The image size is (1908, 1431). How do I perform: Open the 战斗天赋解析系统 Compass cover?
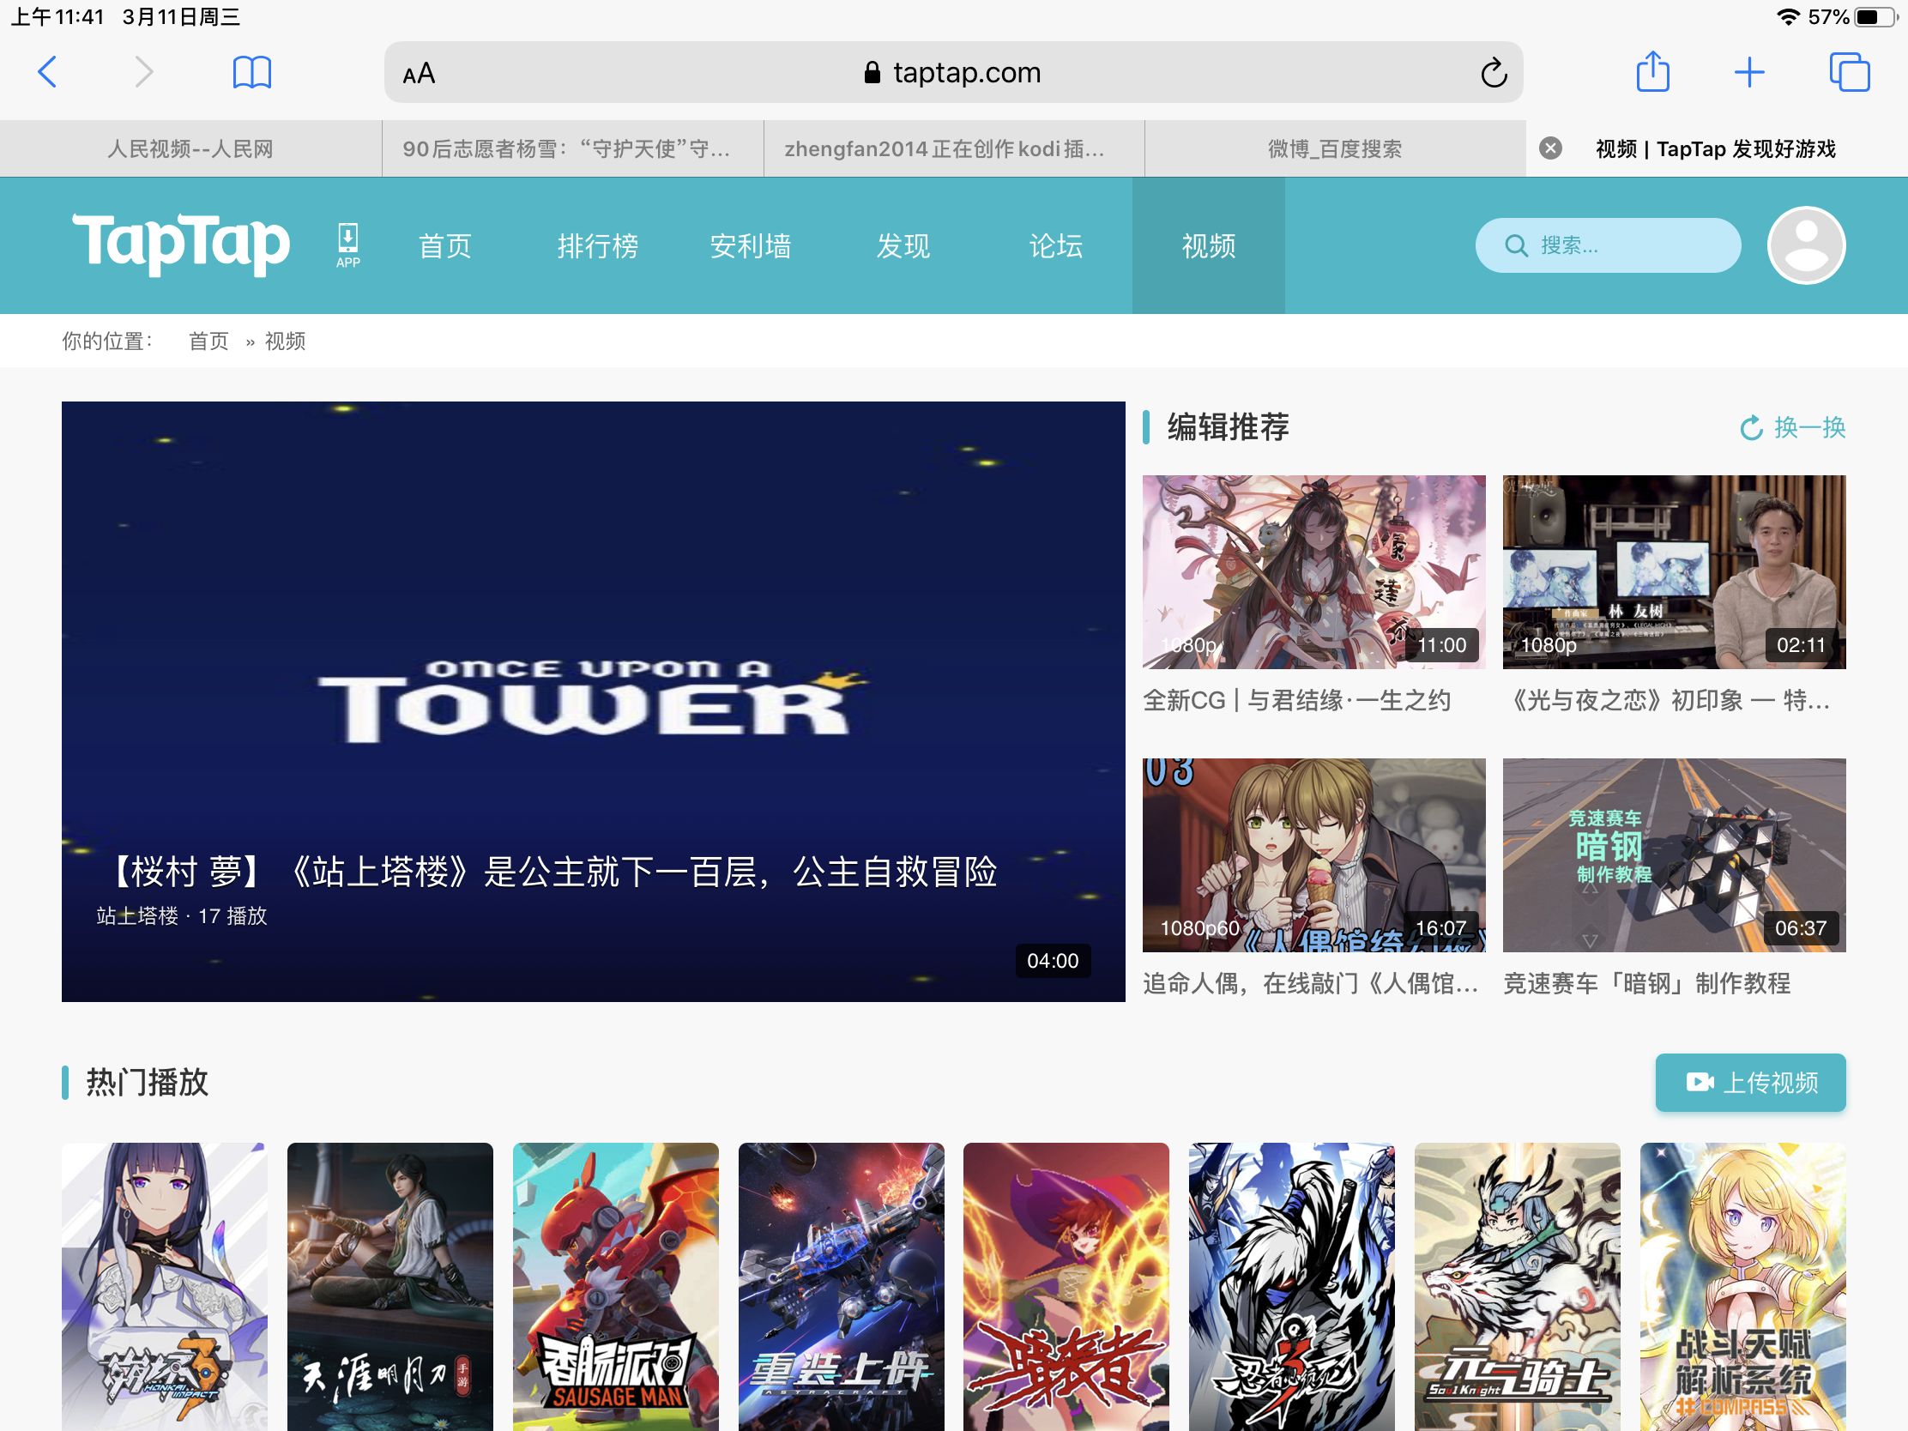pyautogui.click(x=1743, y=1287)
